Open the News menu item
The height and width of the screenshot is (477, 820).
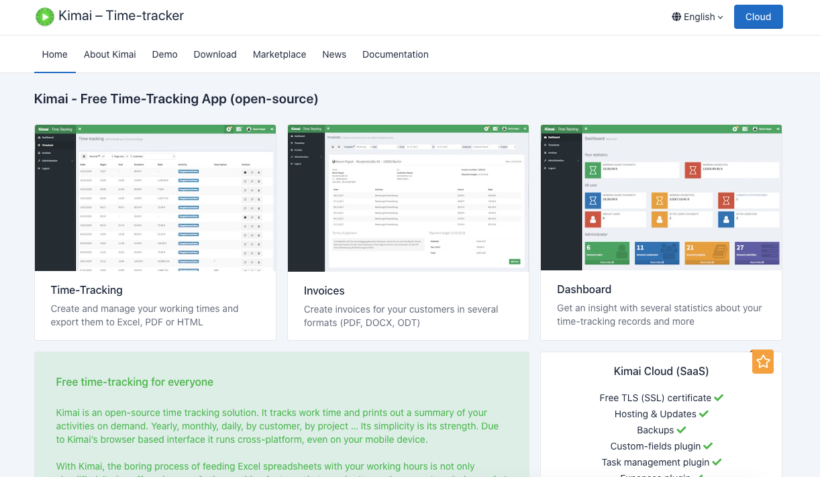click(x=334, y=54)
